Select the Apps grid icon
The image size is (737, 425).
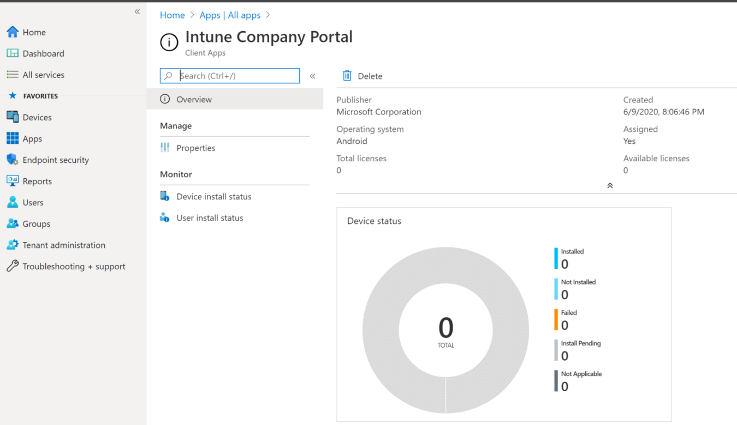13,138
